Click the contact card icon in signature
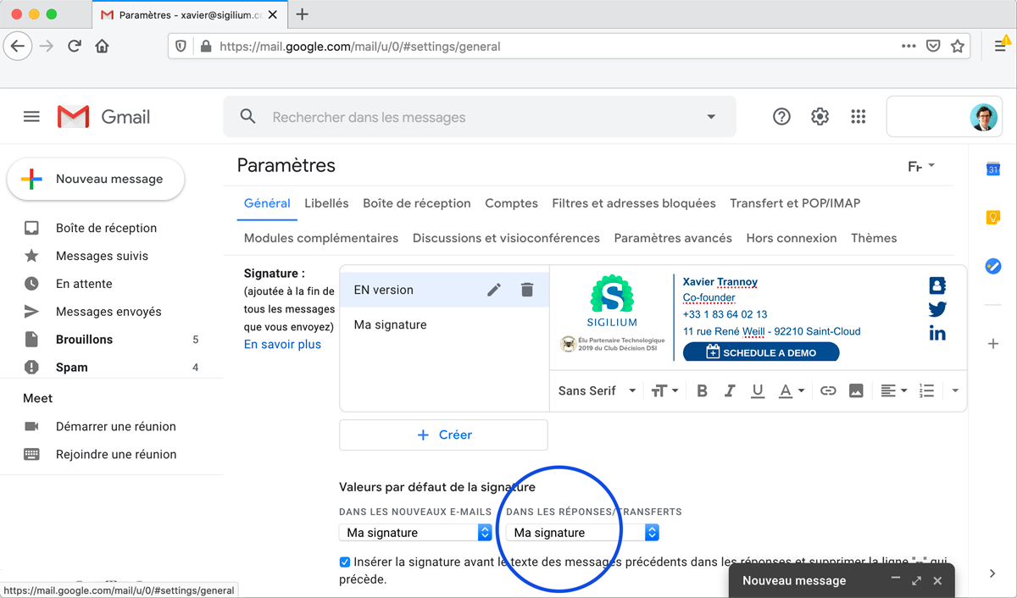1017x598 pixels. pyautogui.click(x=937, y=285)
